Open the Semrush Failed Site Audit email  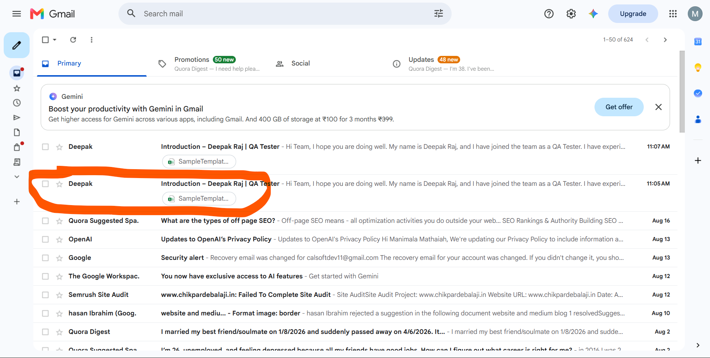[355, 295]
